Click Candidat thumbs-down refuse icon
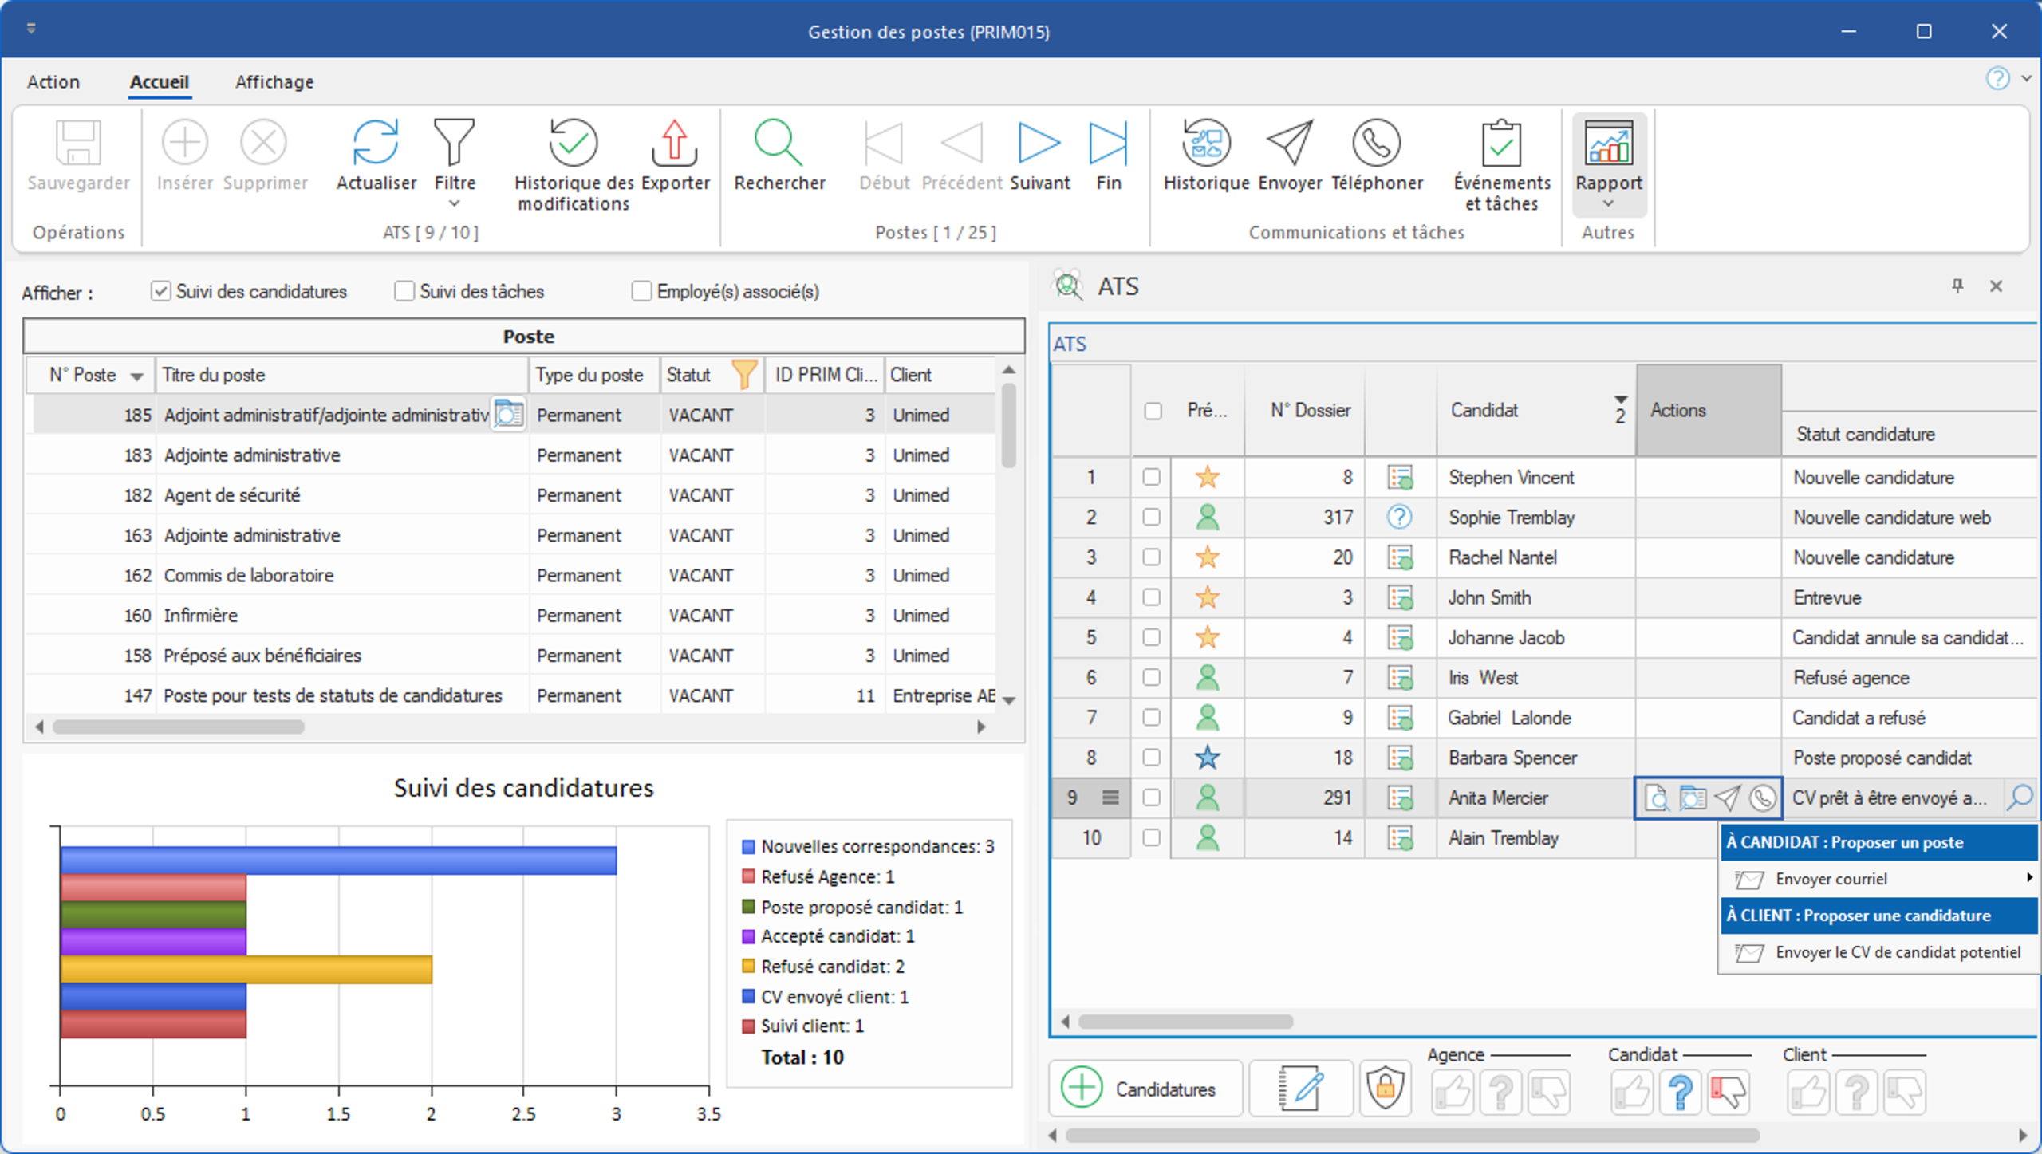Screen dimensions: 2042x1154 coord(1729,1092)
